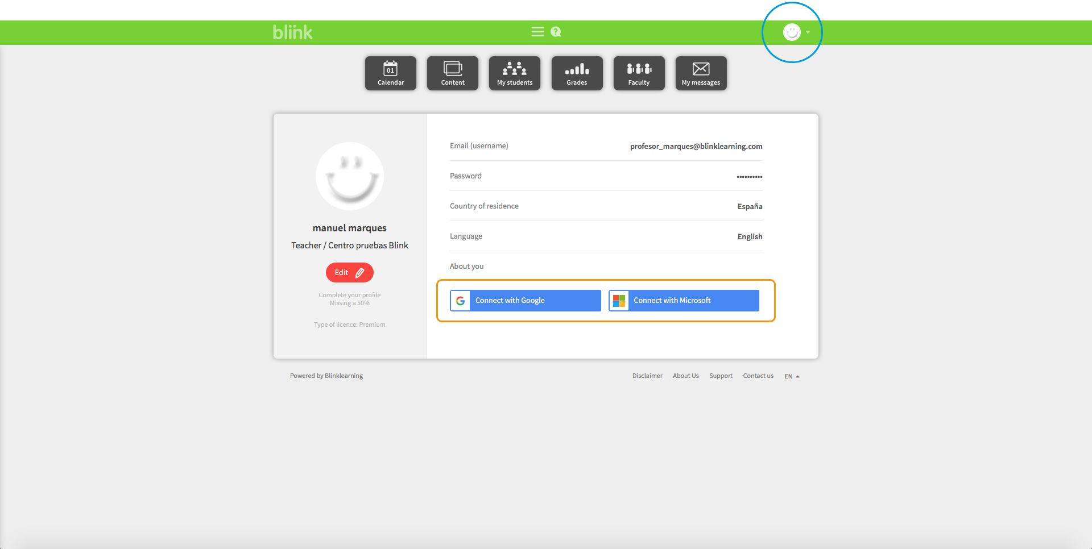Expand the EN language selector in footer
The width and height of the screenshot is (1092, 549).
click(792, 376)
